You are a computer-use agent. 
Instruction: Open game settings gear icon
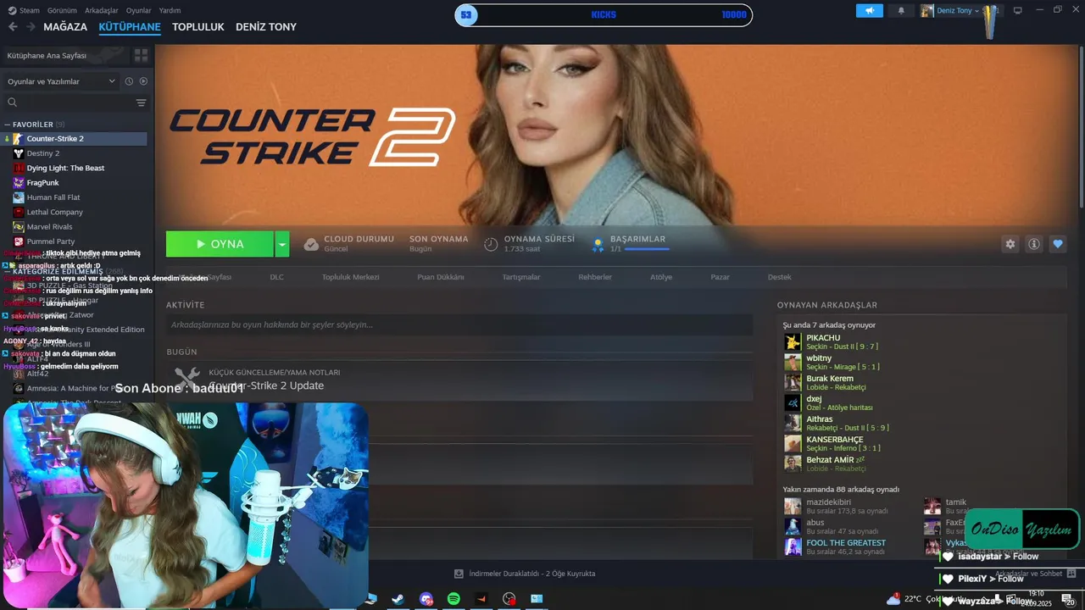click(1010, 244)
